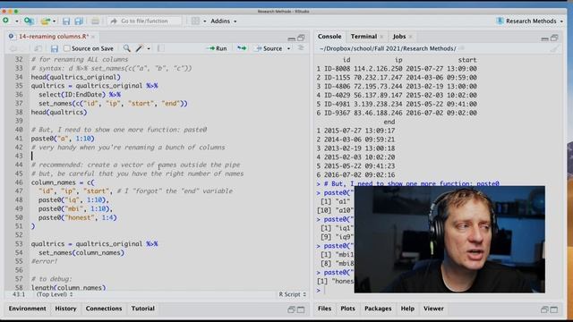Open the Research Methods project menu
Screen dimensions: 573x322
coord(529,21)
